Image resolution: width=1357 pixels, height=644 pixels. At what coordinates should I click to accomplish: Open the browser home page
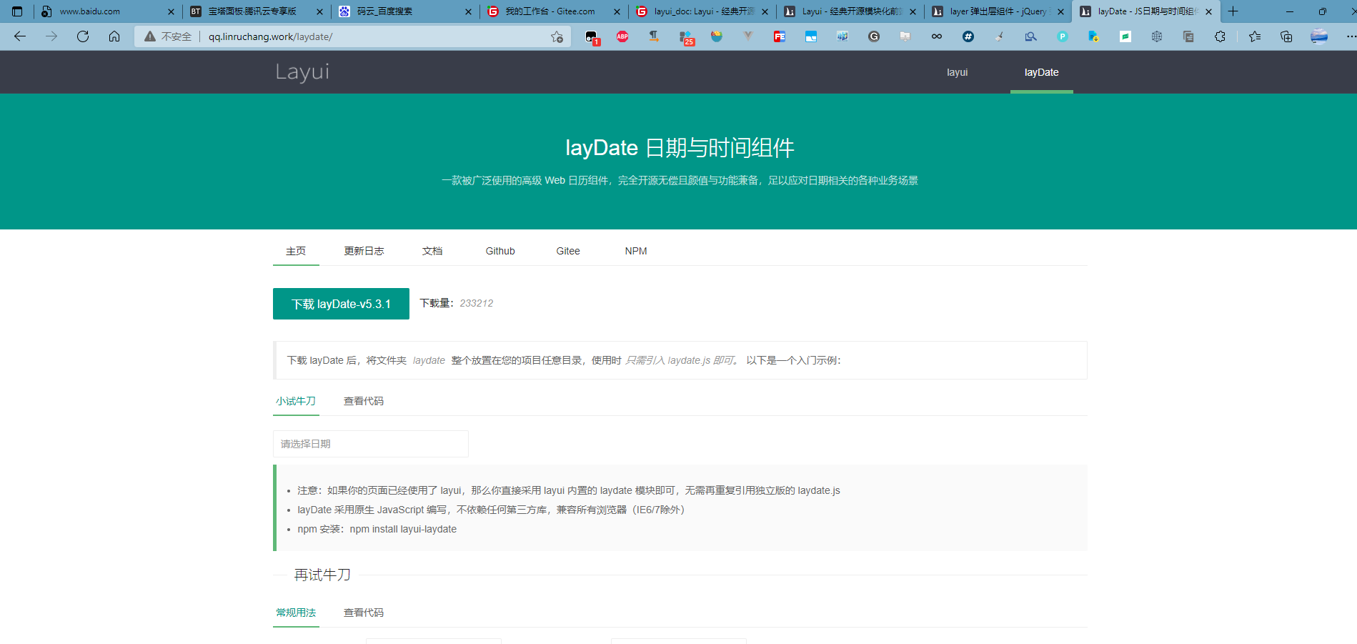[114, 36]
